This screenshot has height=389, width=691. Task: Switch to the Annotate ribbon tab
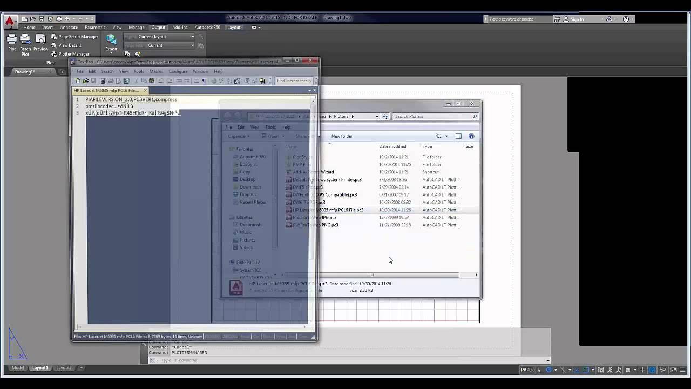tap(69, 28)
